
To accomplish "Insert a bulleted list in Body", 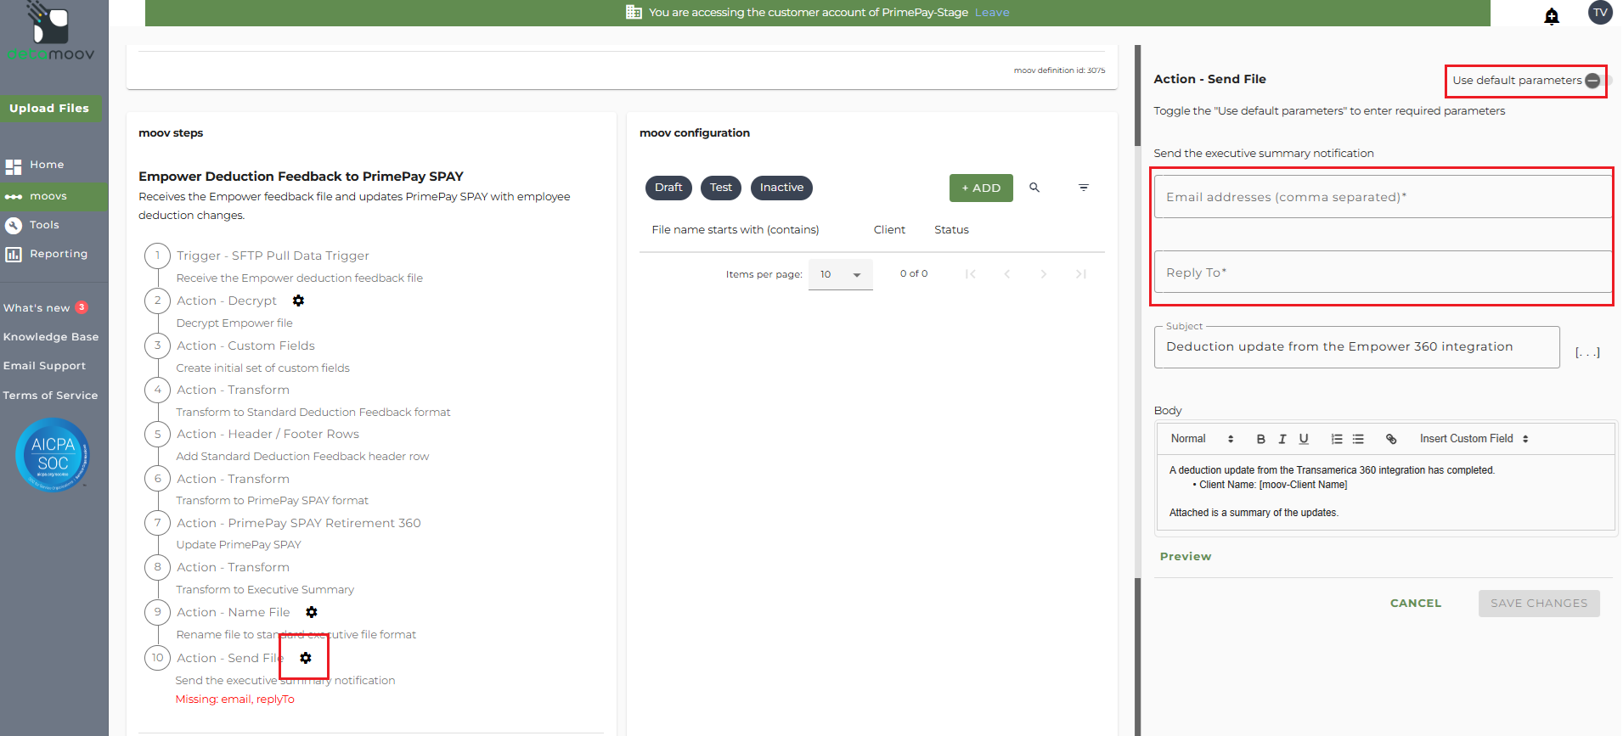I will click(x=1358, y=439).
